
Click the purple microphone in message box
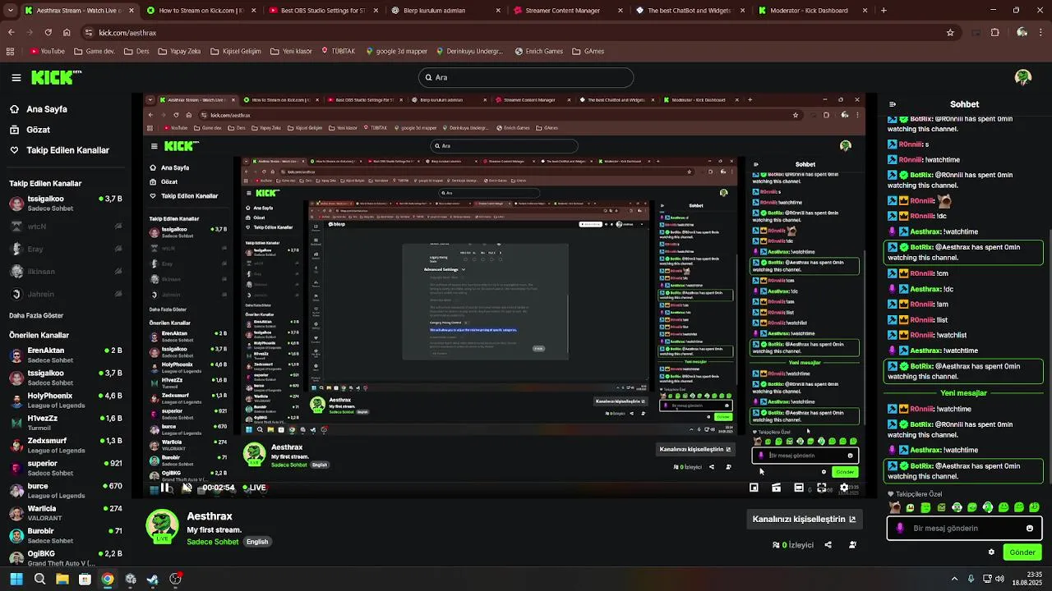pos(900,529)
